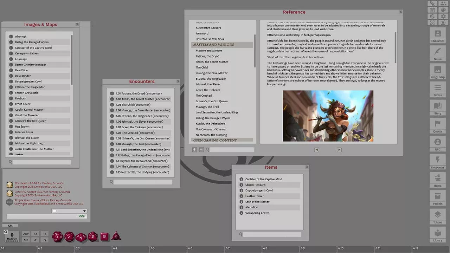This screenshot has width=450, height=253.
Task: Collapse all with Reference minus button
Action: 201,150
